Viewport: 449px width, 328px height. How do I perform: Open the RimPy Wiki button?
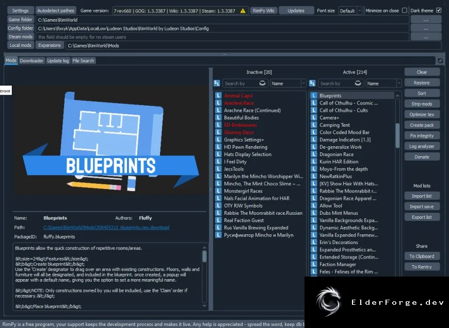coord(263,11)
